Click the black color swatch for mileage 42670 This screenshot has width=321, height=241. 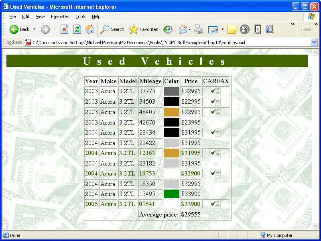tap(171, 123)
